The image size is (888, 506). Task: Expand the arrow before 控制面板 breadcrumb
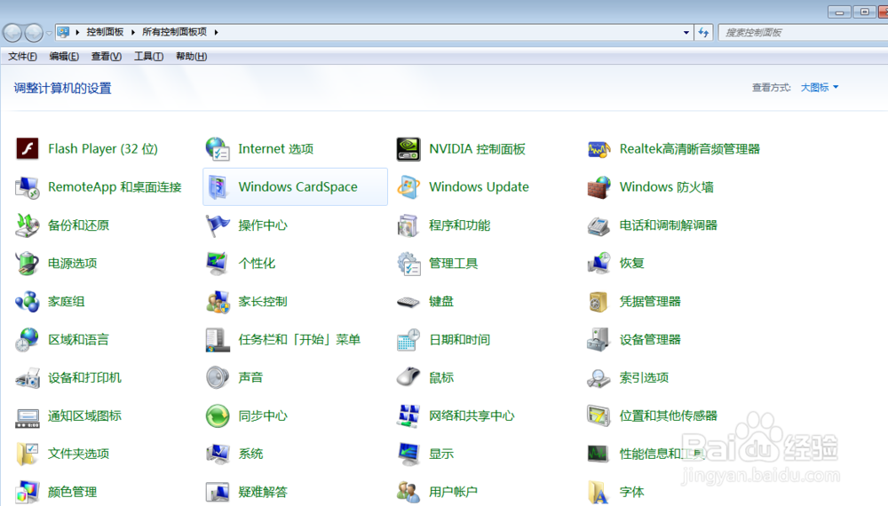tap(77, 32)
